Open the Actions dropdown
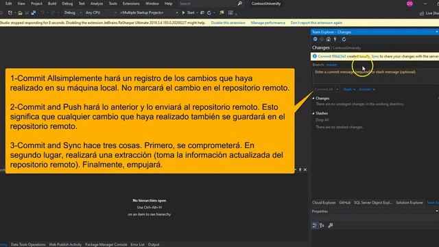This screenshot has width=439, height=247. (367, 89)
